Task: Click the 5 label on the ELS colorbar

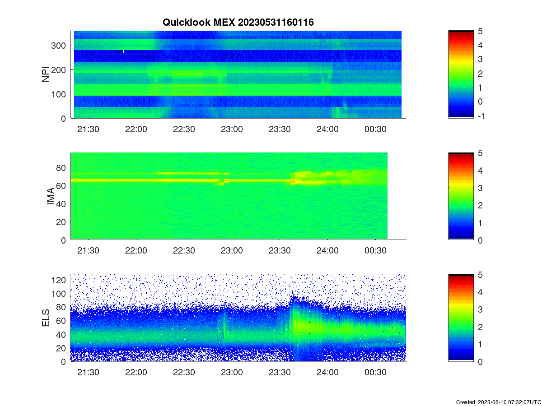Action: (480, 275)
